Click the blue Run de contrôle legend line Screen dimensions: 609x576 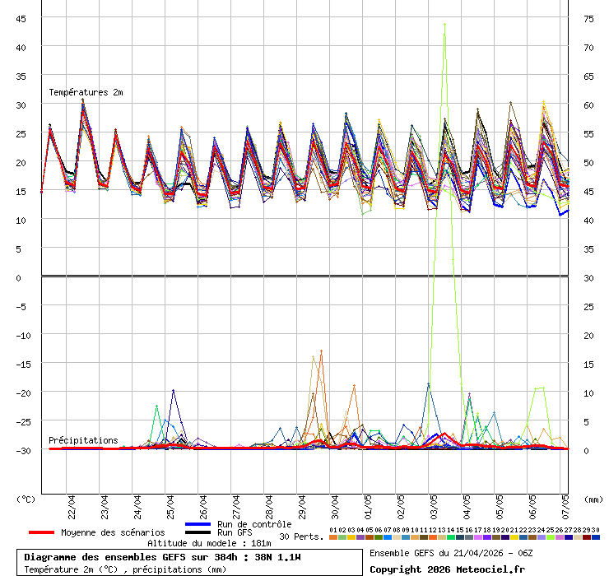click(x=198, y=524)
